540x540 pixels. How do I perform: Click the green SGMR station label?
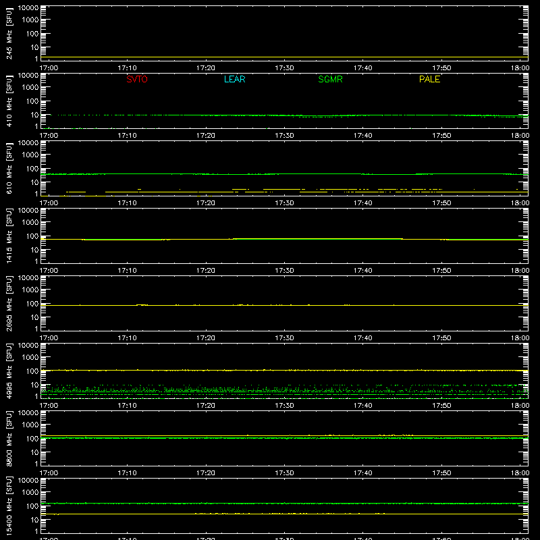click(x=330, y=79)
